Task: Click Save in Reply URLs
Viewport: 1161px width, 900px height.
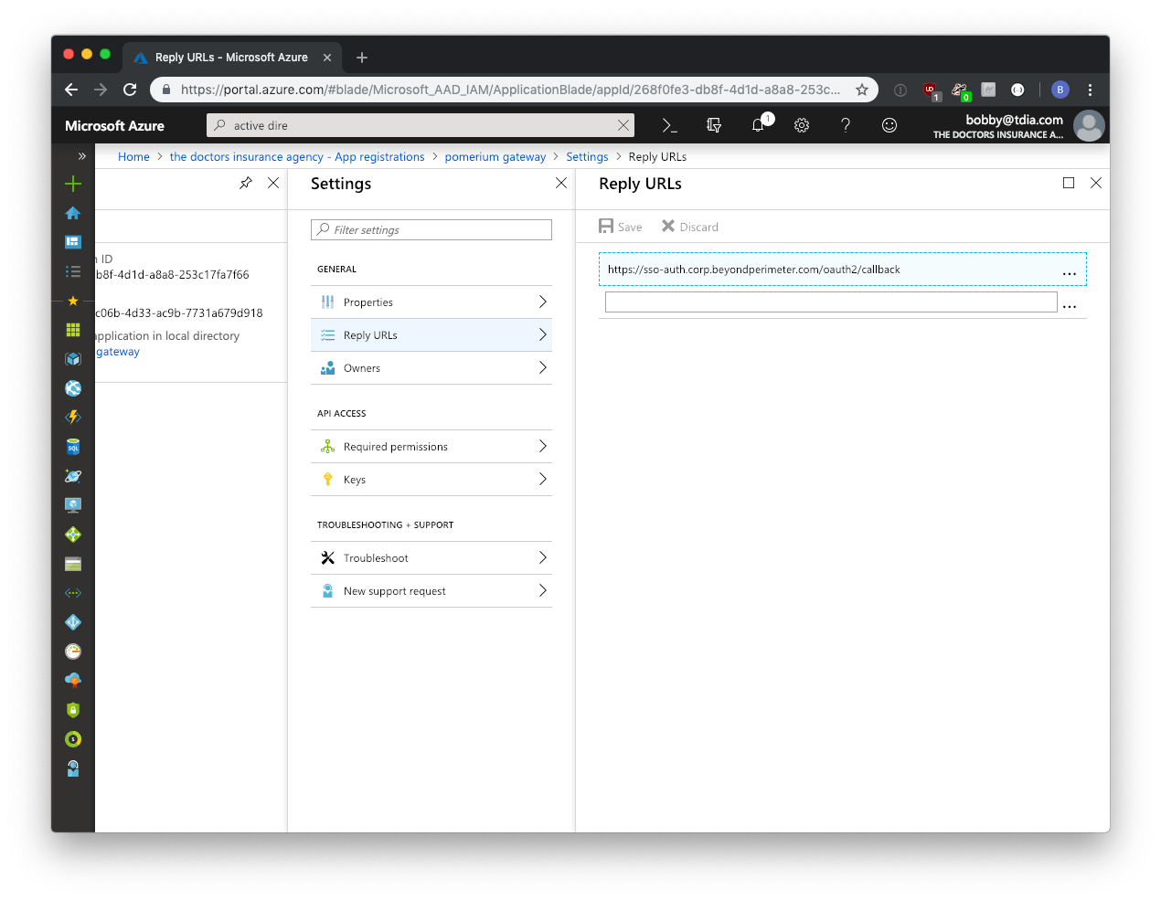Action: coord(621,227)
